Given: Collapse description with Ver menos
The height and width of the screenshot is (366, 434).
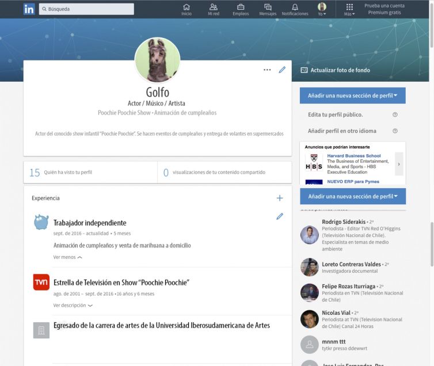Looking at the screenshot, I should pyautogui.click(x=67, y=257).
